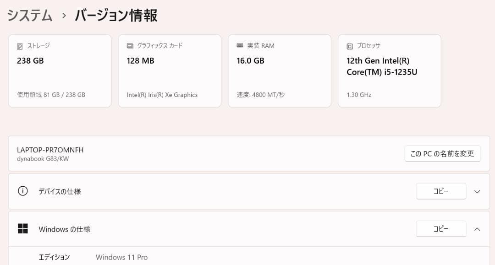Click the storage drive icon in the ストレージ card

pos(20,46)
